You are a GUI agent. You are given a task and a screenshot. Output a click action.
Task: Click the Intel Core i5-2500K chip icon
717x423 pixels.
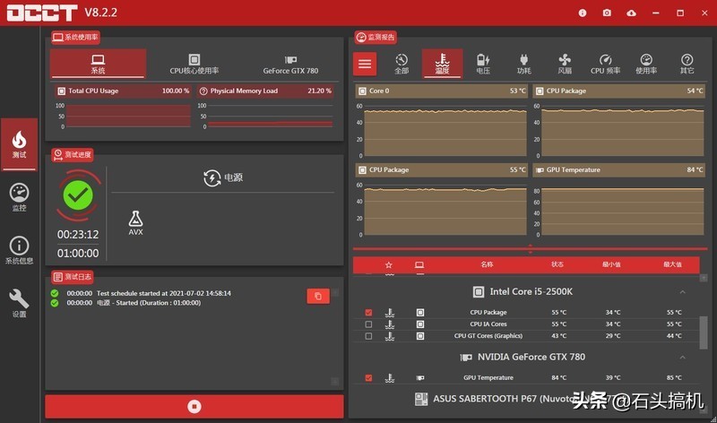click(x=479, y=292)
